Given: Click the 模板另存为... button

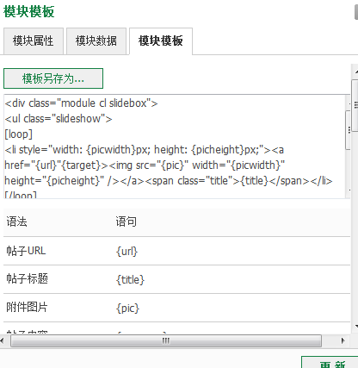Looking at the screenshot, I should [53, 78].
